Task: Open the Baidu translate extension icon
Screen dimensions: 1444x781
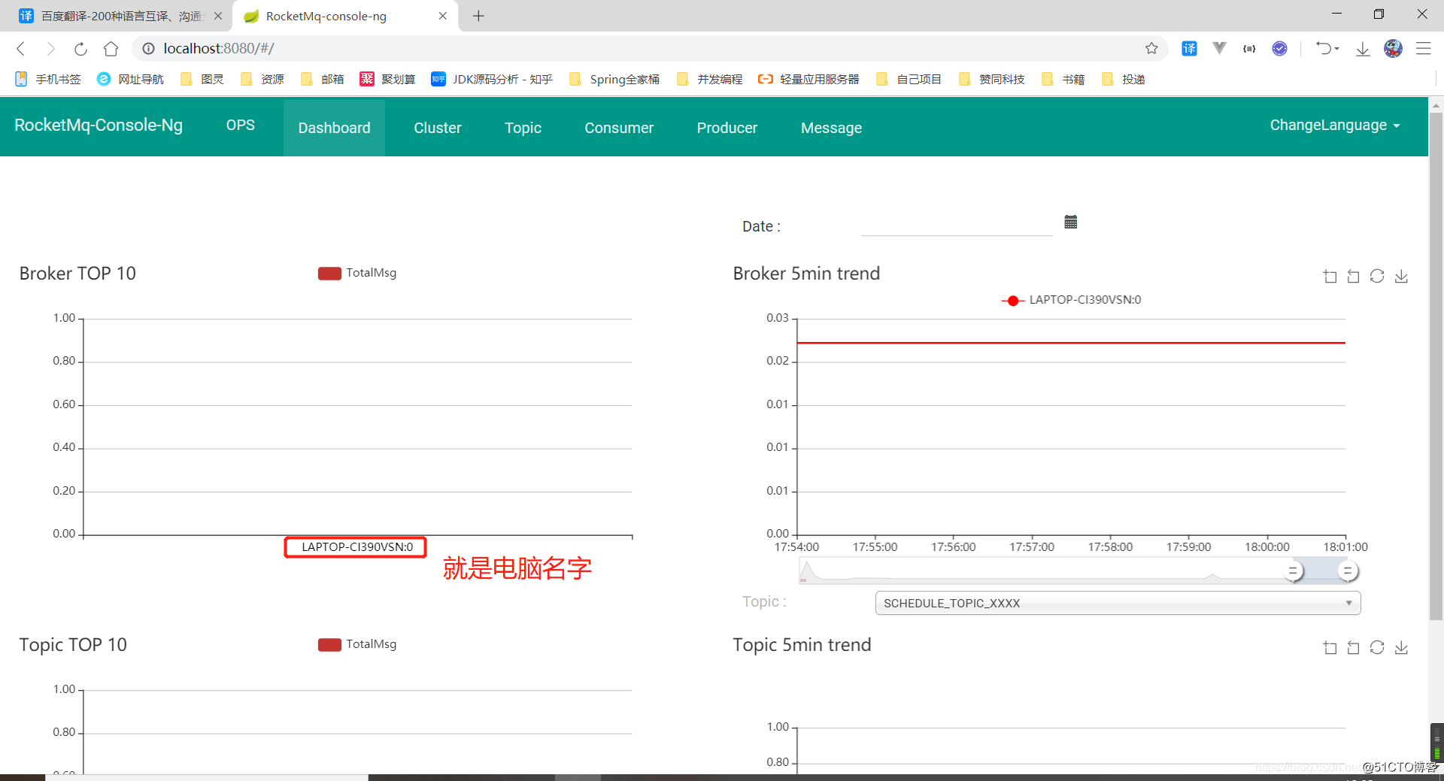Action: 1189,49
